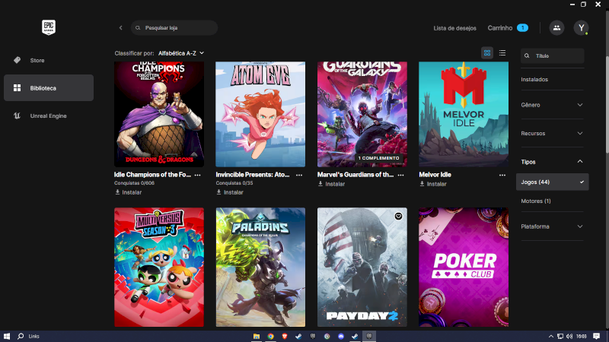The image size is (609, 342).
Task: Collapse the Tipos filter
Action: tap(552, 162)
